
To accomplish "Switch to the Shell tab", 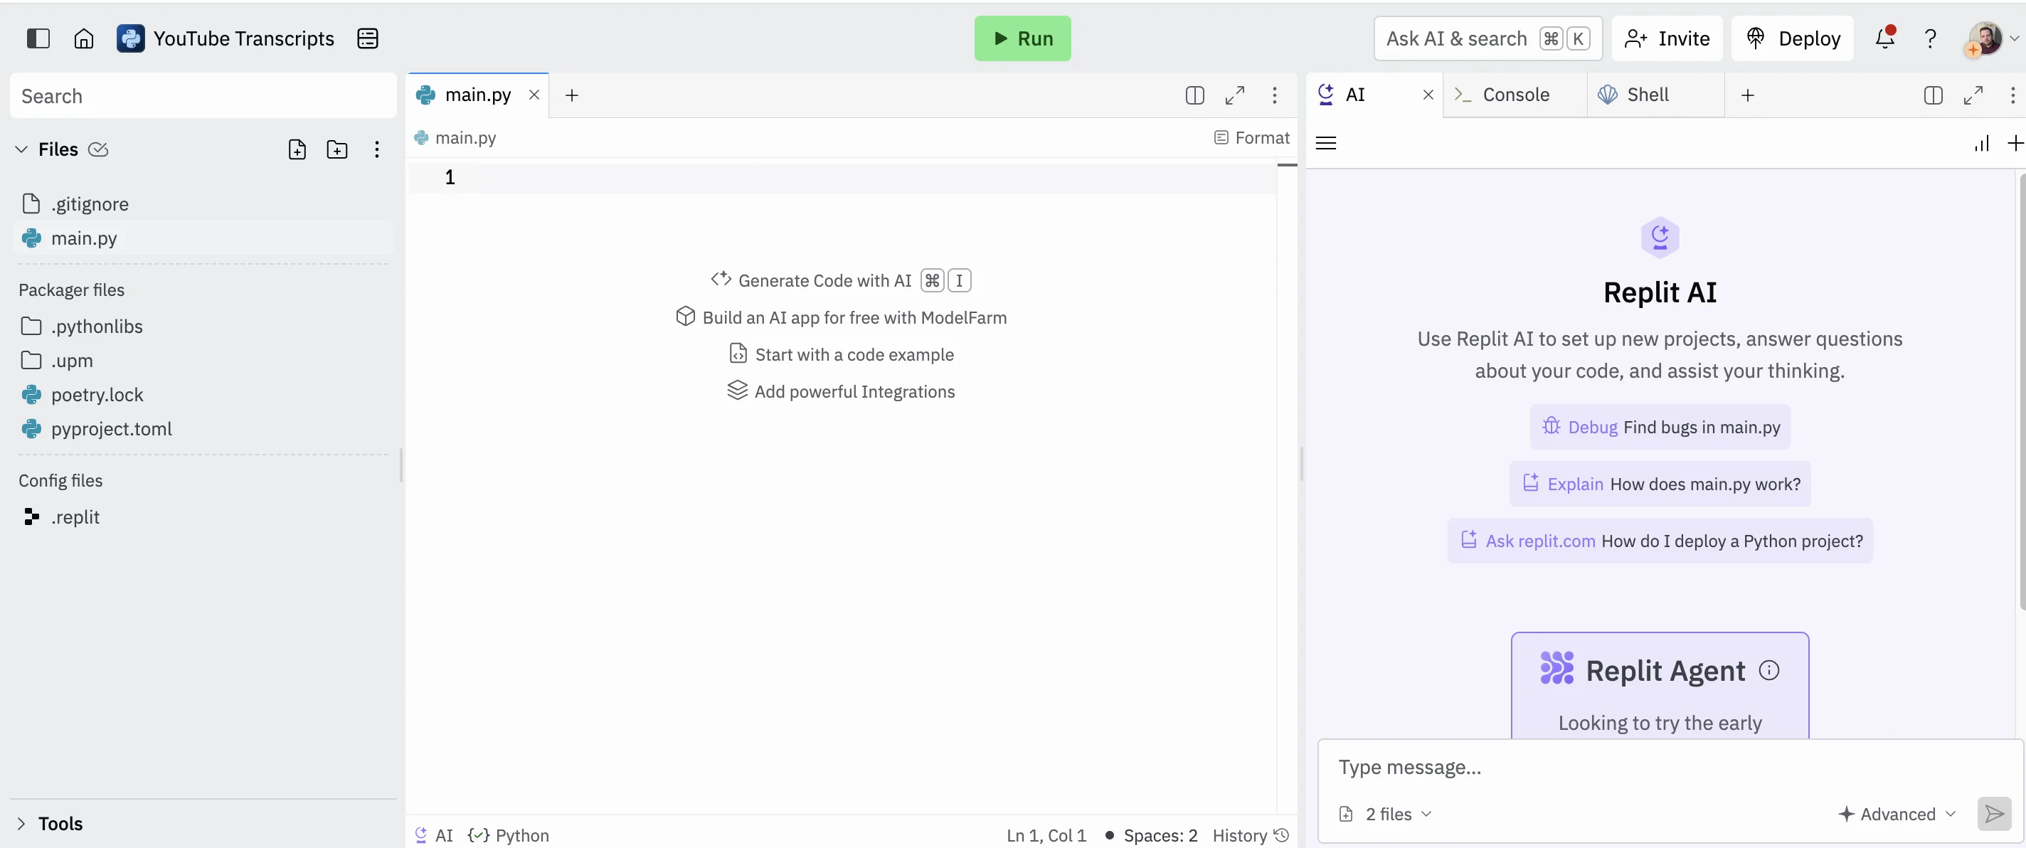I will point(1647,95).
